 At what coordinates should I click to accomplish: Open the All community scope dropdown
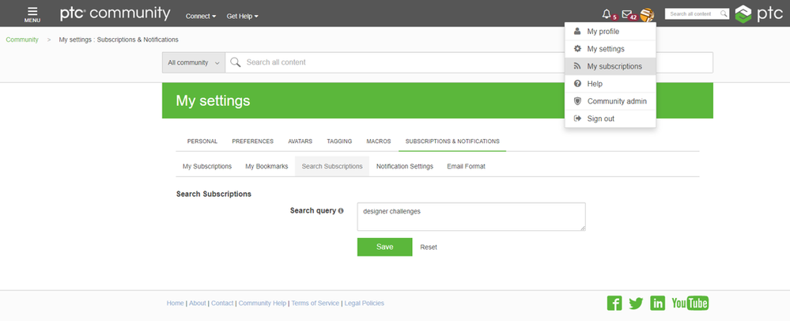(x=194, y=62)
